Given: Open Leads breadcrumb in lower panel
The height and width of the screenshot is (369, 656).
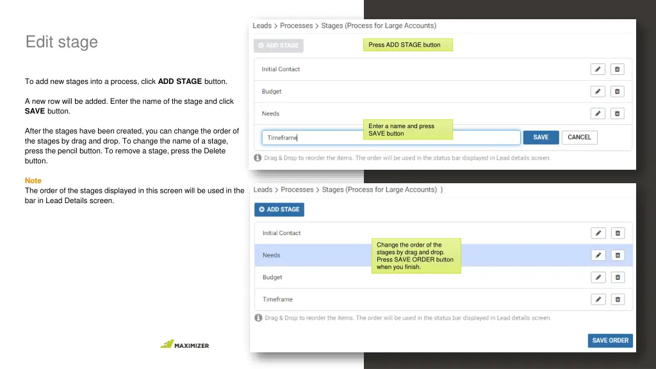Looking at the screenshot, I should pyautogui.click(x=263, y=190).
